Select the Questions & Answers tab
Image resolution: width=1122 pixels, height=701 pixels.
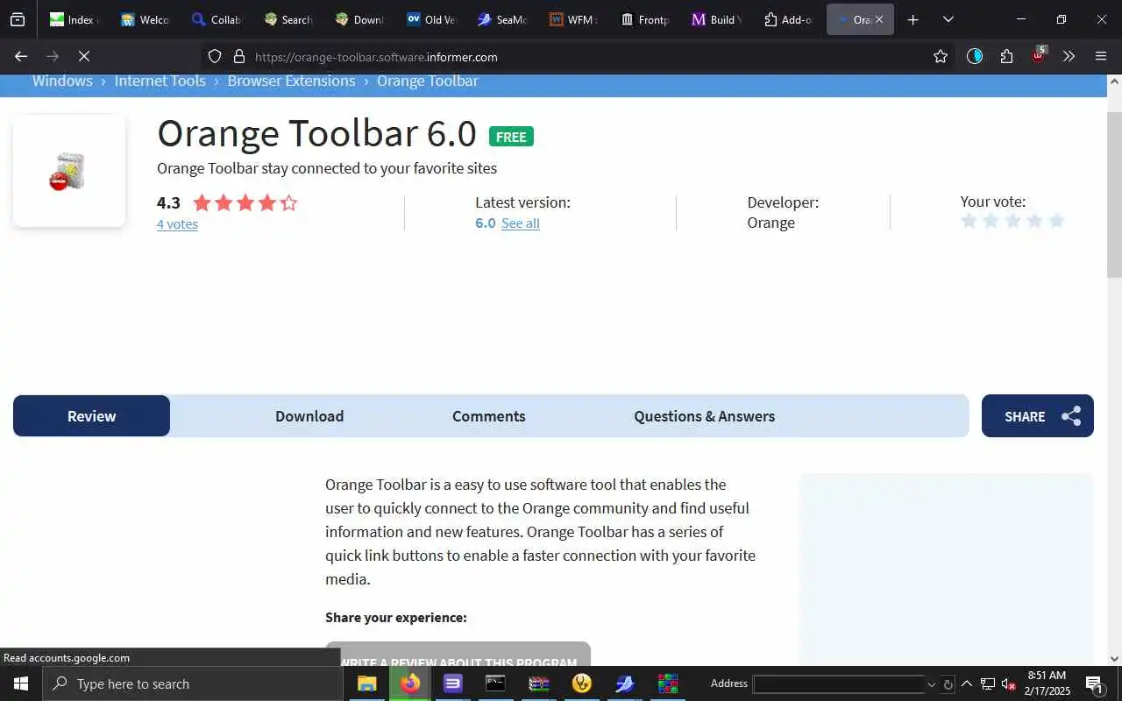pos(705,416)
